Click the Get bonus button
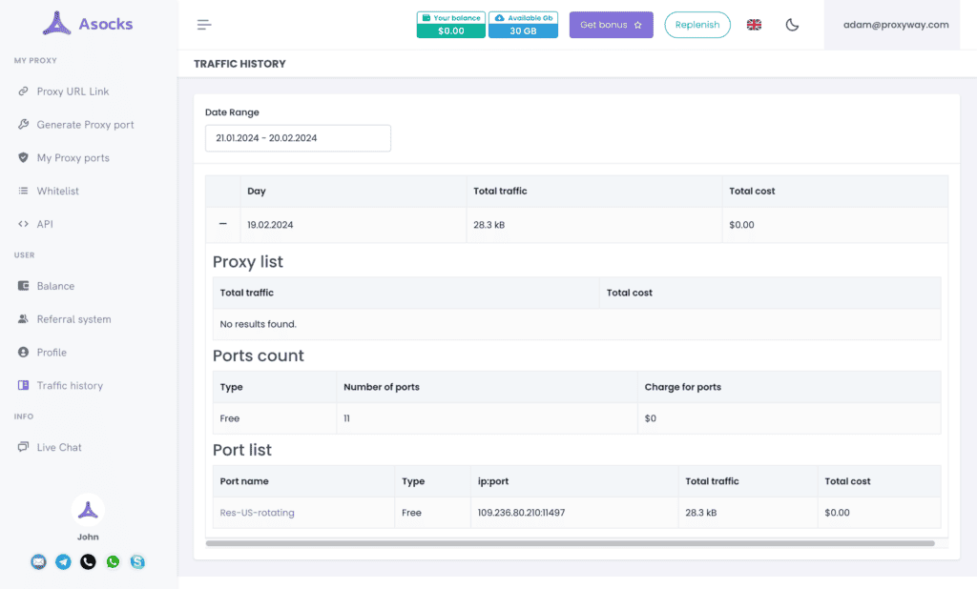Image resolution: width=977 pixels, height=589 pixels. pos(611,25)
